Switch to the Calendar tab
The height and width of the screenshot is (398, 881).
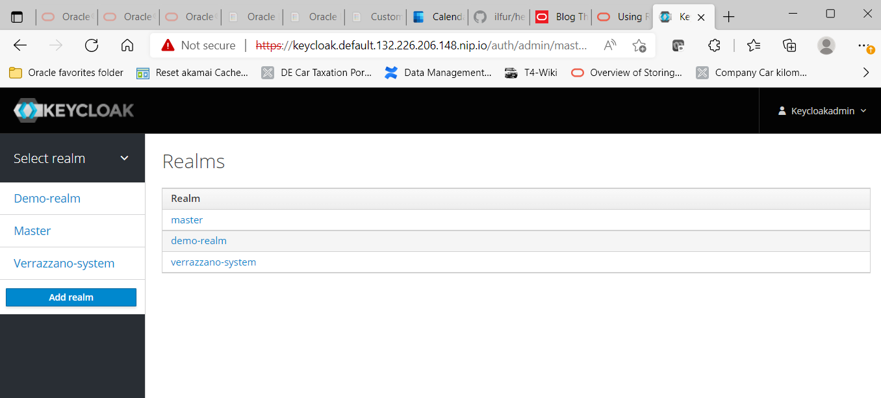click(x=437, y=17)
